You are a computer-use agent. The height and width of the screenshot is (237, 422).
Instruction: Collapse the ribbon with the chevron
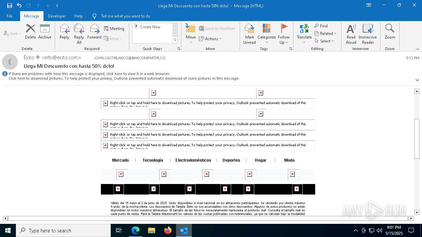[x=417, y=49]
